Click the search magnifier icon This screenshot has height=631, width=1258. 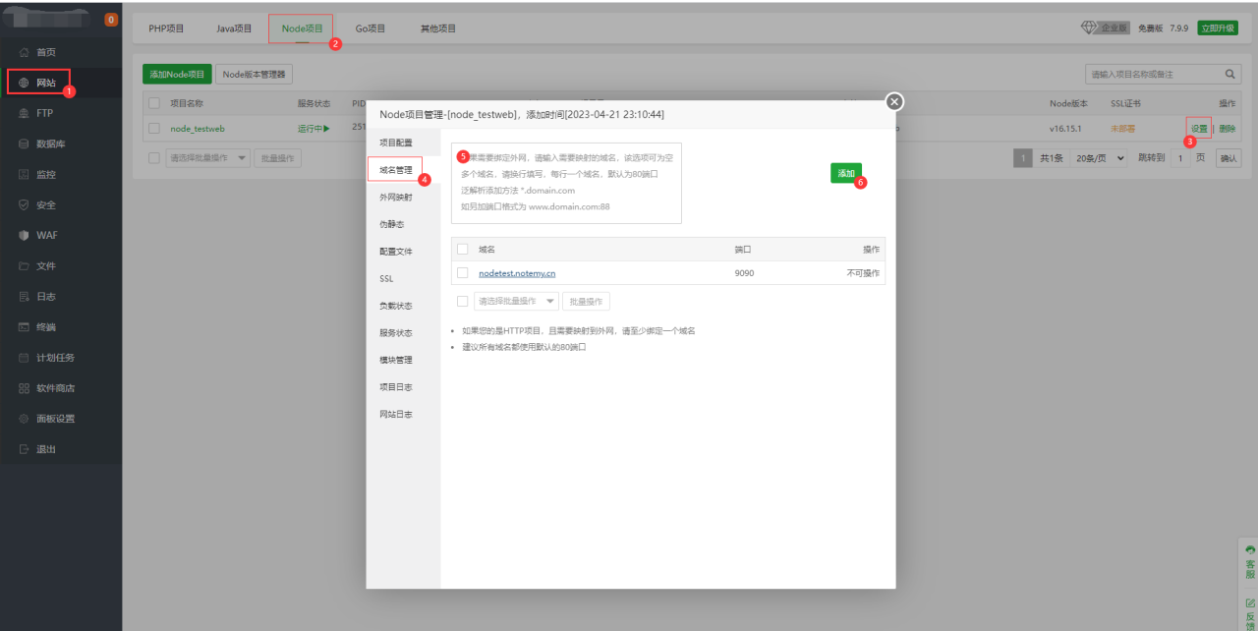(x=1229, y=73)
